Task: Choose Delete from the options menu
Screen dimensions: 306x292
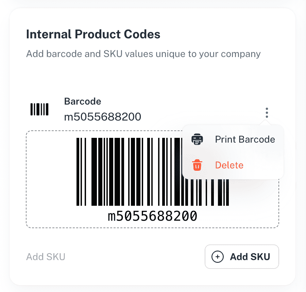Action: (229, 165)
